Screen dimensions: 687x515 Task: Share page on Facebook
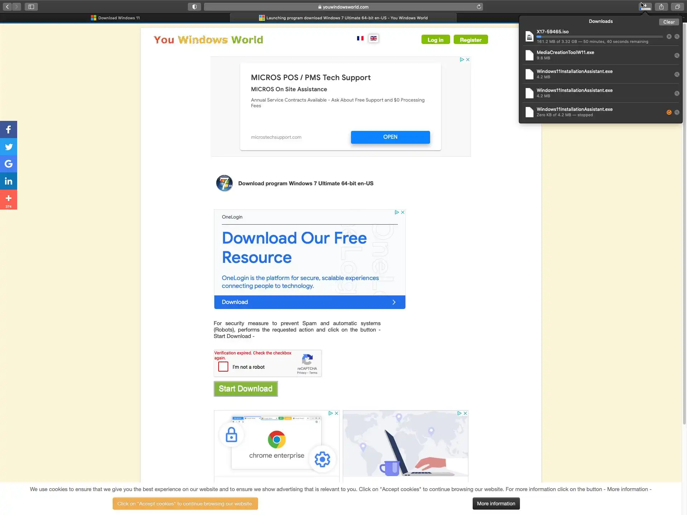tap(9, 129)
